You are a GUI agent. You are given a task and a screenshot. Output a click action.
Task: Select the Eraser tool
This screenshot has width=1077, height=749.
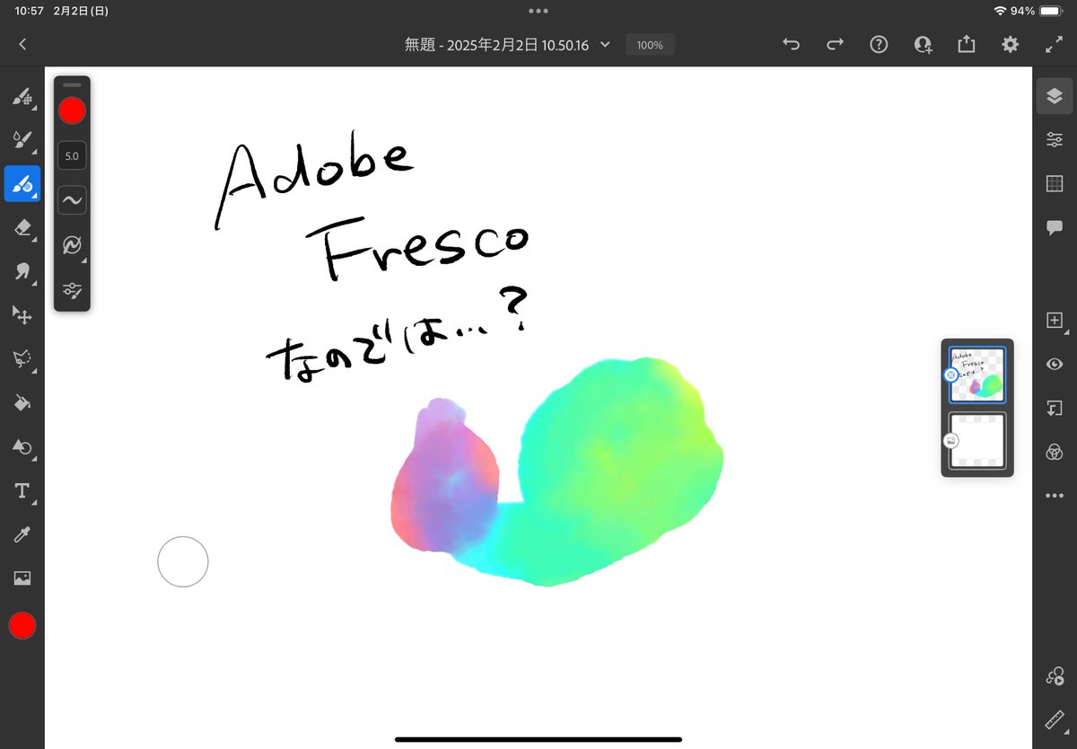[22, 228]
